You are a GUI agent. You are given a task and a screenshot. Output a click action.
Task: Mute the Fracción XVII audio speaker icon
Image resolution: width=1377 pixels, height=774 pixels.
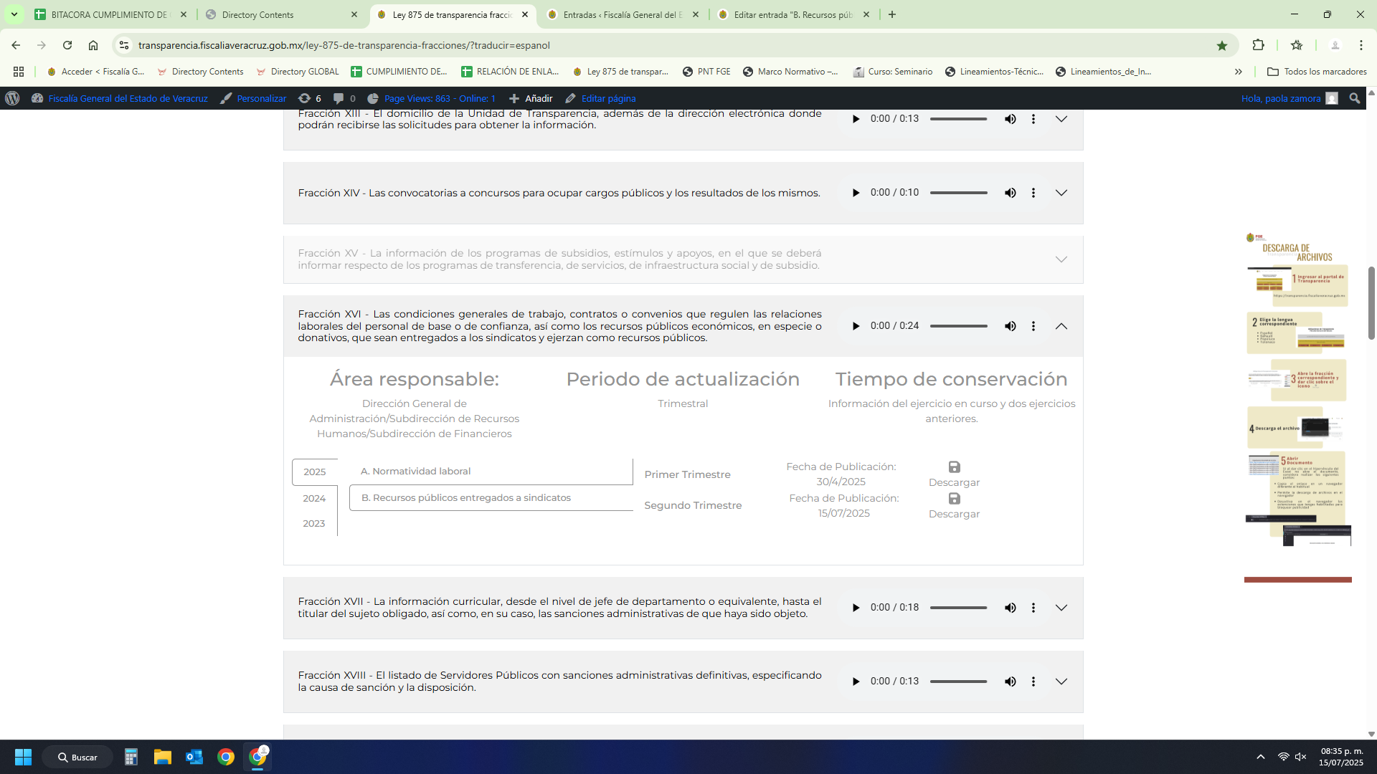1010,608
